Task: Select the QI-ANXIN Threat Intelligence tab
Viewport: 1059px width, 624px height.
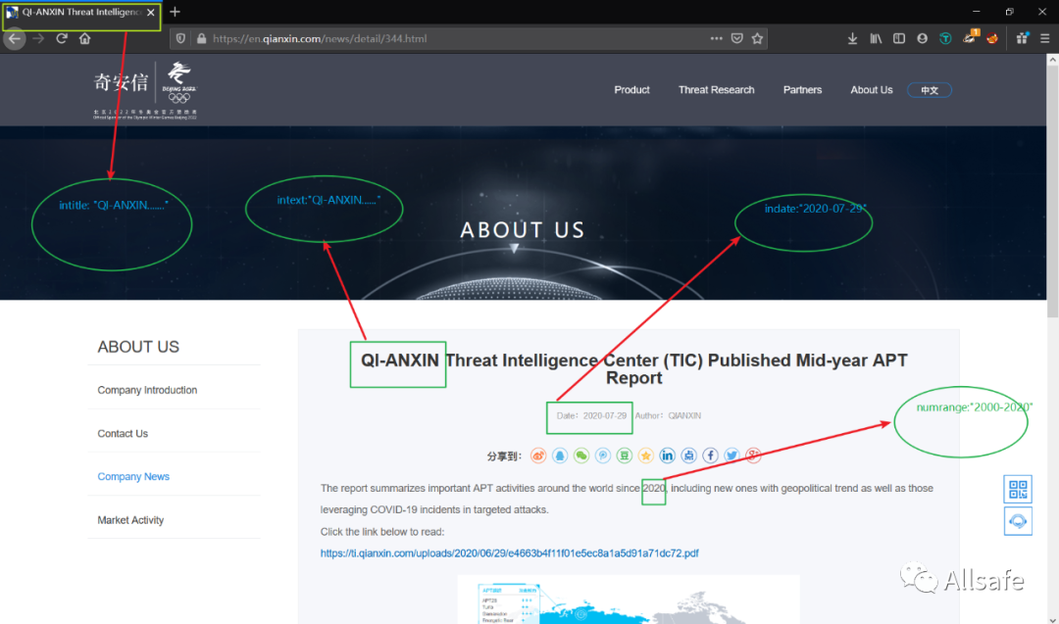Action: point(81,12)
